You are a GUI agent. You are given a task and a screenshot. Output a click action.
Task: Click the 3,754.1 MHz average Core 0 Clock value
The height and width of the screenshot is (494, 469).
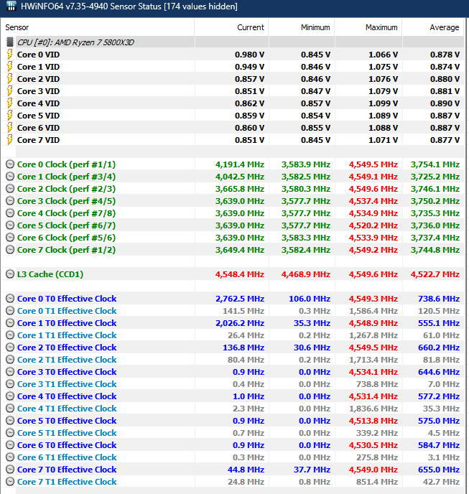pos(435,164)
